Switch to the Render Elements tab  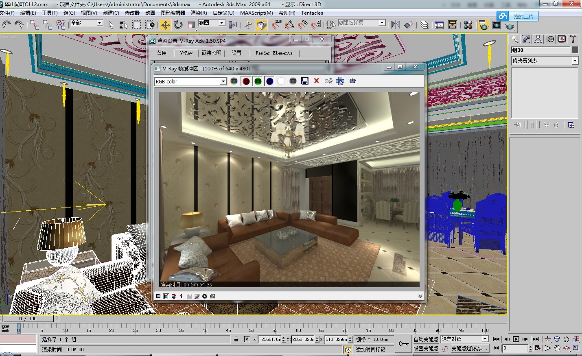(x=274, y=53)
